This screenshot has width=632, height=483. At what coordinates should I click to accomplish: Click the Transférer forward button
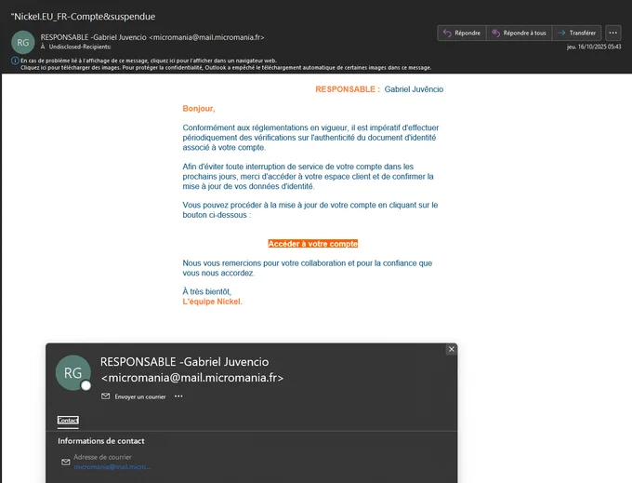tap(577, 34)
